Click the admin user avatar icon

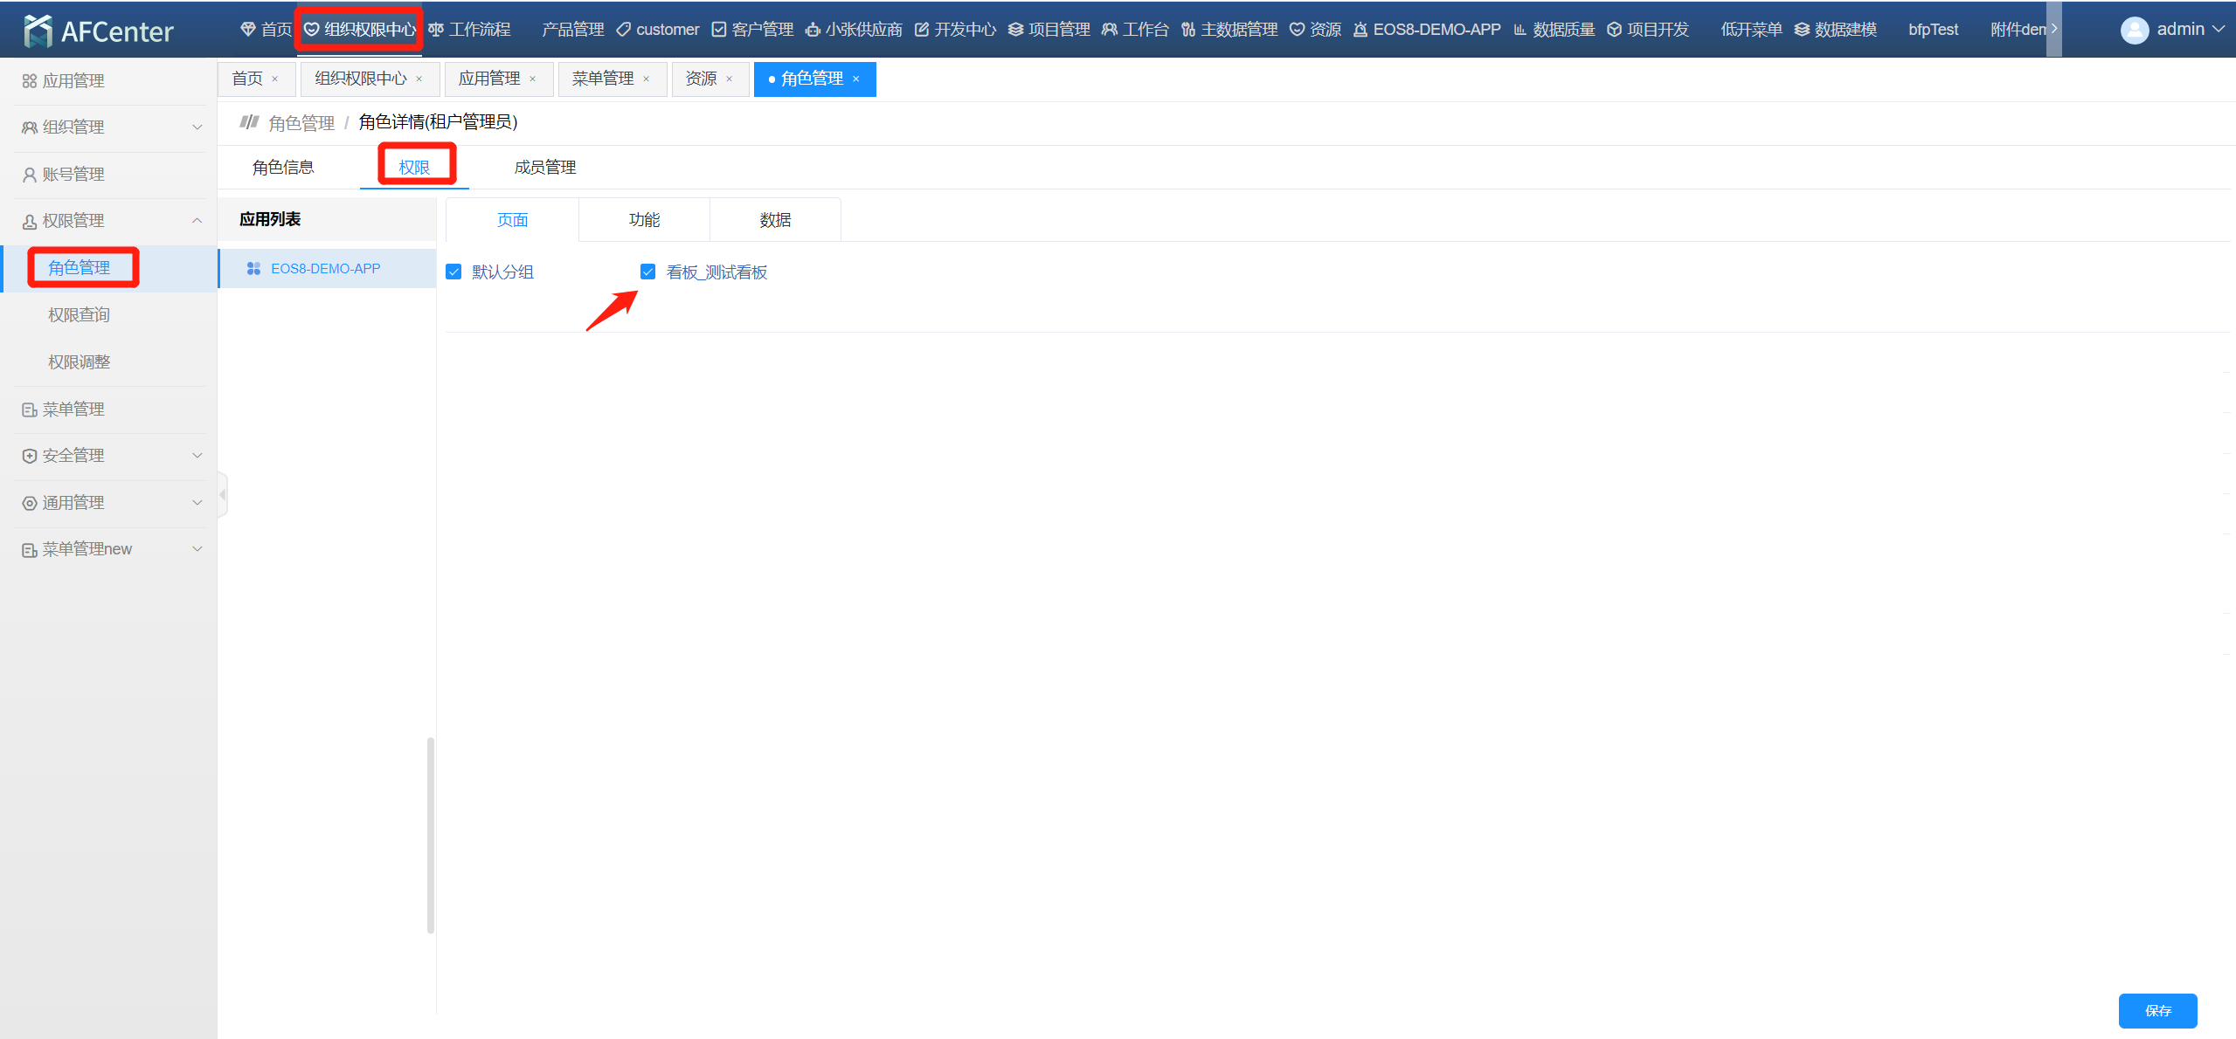pyautogui.click(x=2134, y=31)
